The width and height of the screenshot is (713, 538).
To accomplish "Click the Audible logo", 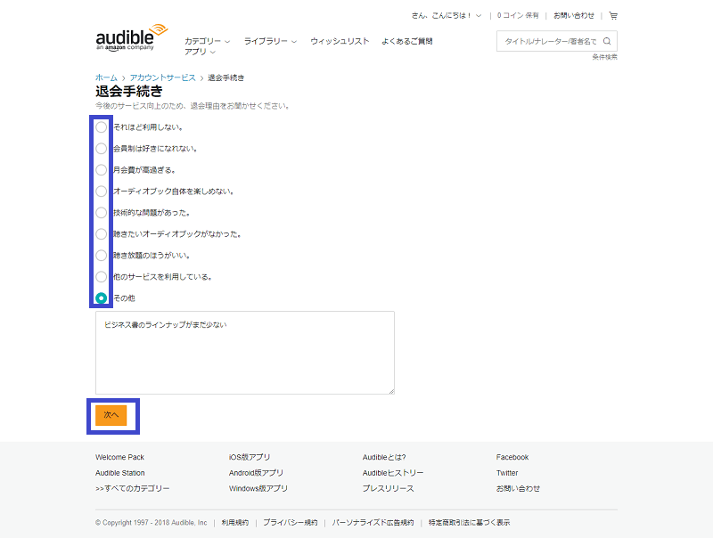I will [130, 38].
